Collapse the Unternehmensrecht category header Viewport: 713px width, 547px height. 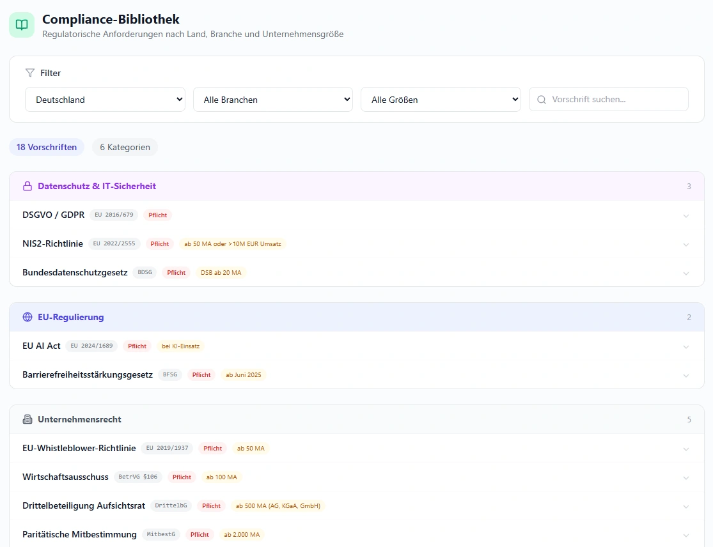pos(356,420)
